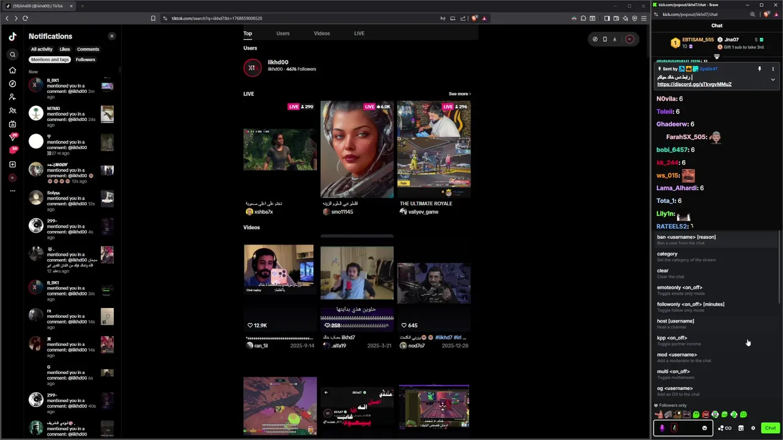Open Brave wallet icon in toolbar
The width and height of the screenshot is (783, 440).
click(616, 18)
